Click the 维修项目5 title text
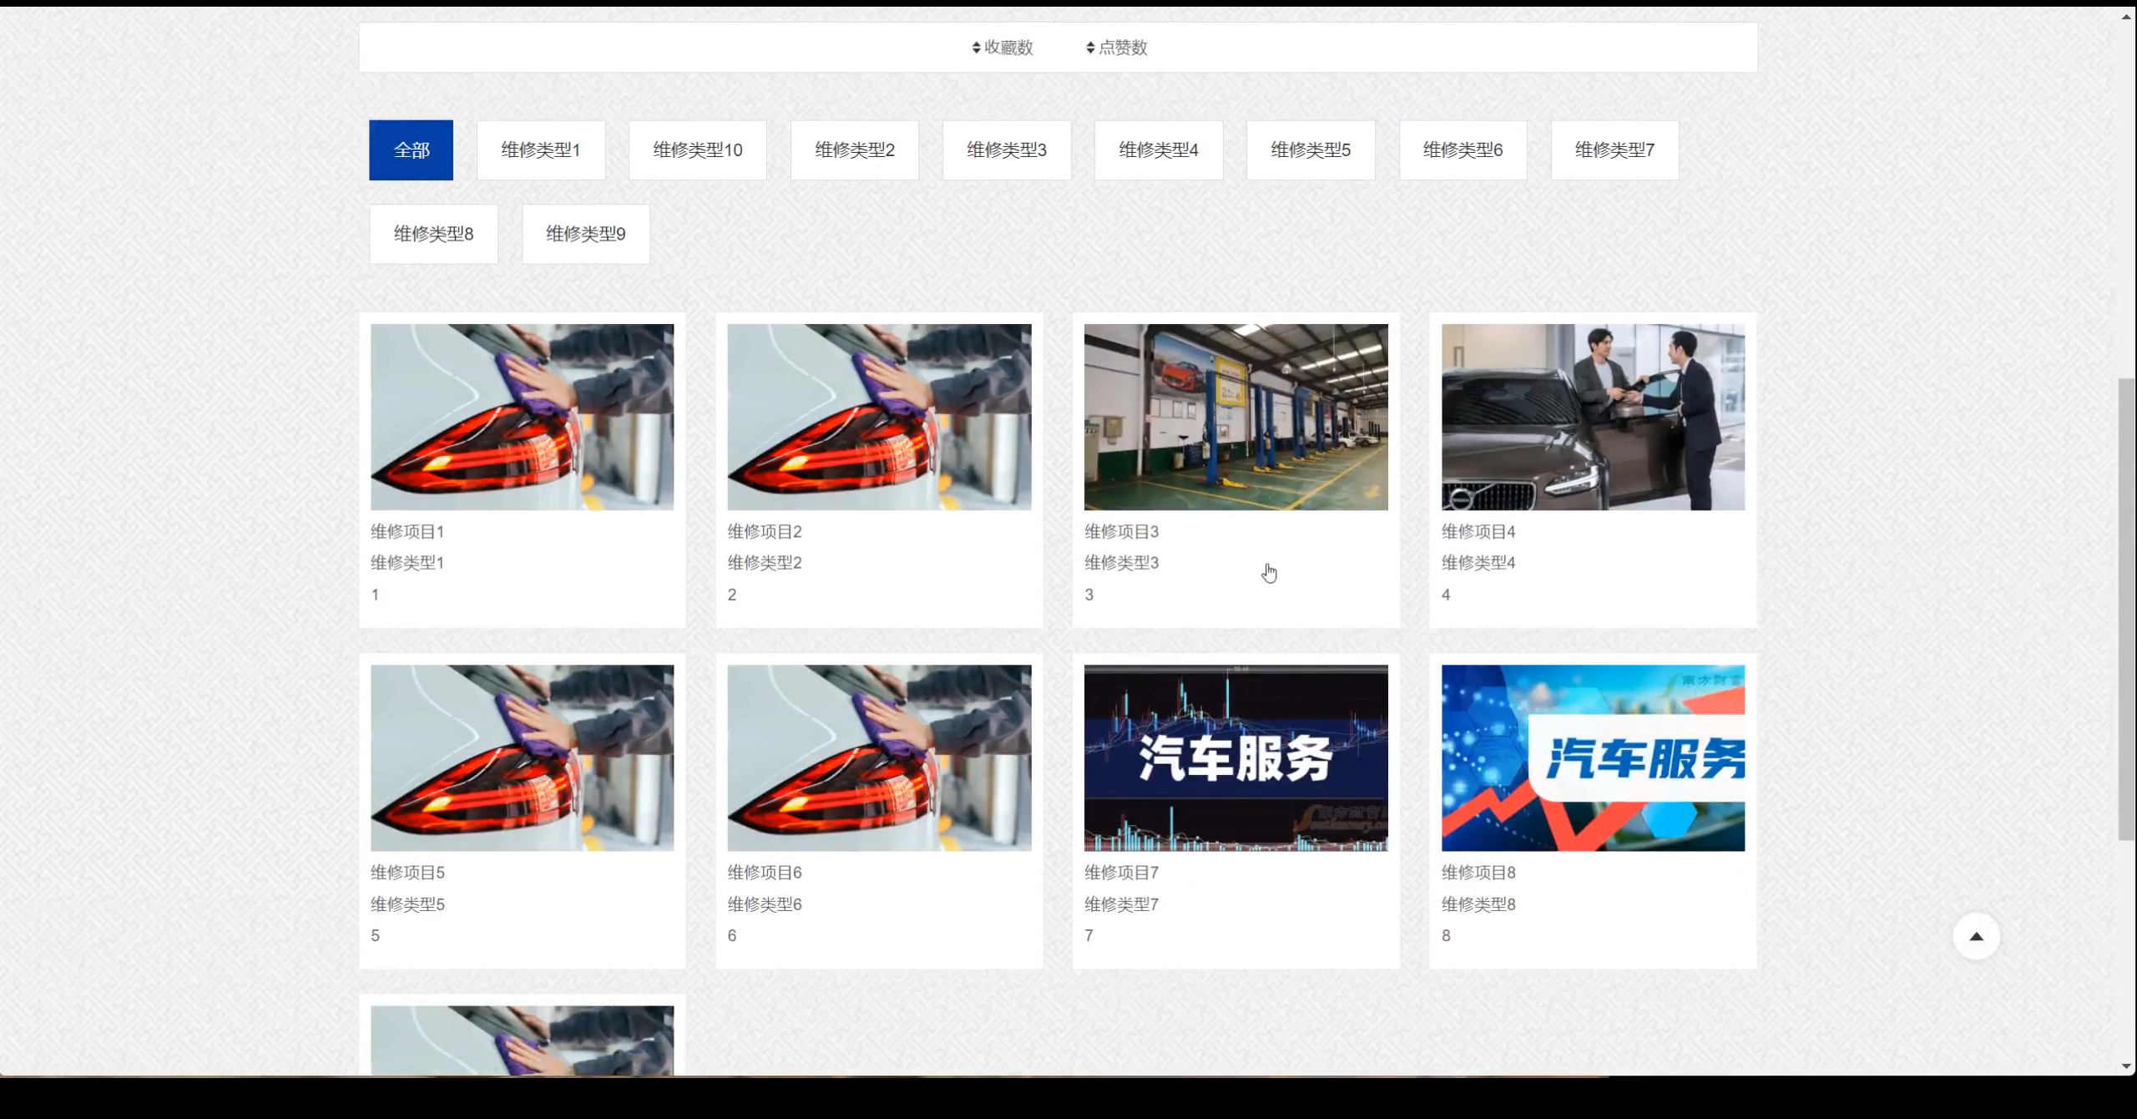The height and width of the screenshot is (1119, 2137). tap(407, 873)
